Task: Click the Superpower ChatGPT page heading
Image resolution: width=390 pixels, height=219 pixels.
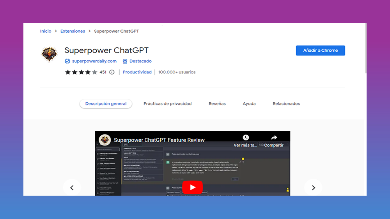Action: pos(106,50)
